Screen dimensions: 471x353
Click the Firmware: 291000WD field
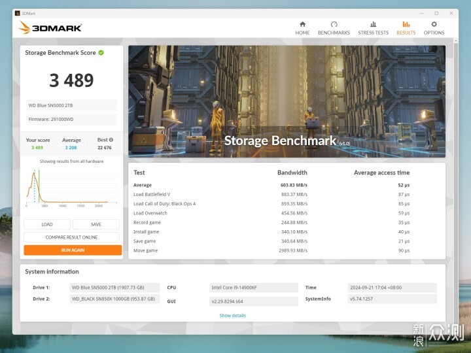point(71,119)
